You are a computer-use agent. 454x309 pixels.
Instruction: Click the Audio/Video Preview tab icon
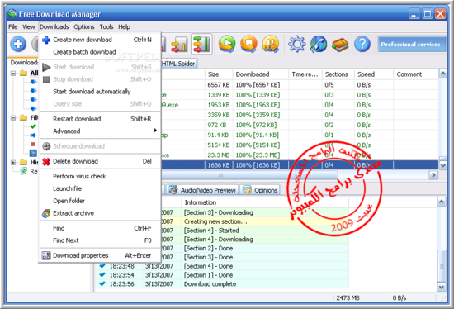(173, 190)
